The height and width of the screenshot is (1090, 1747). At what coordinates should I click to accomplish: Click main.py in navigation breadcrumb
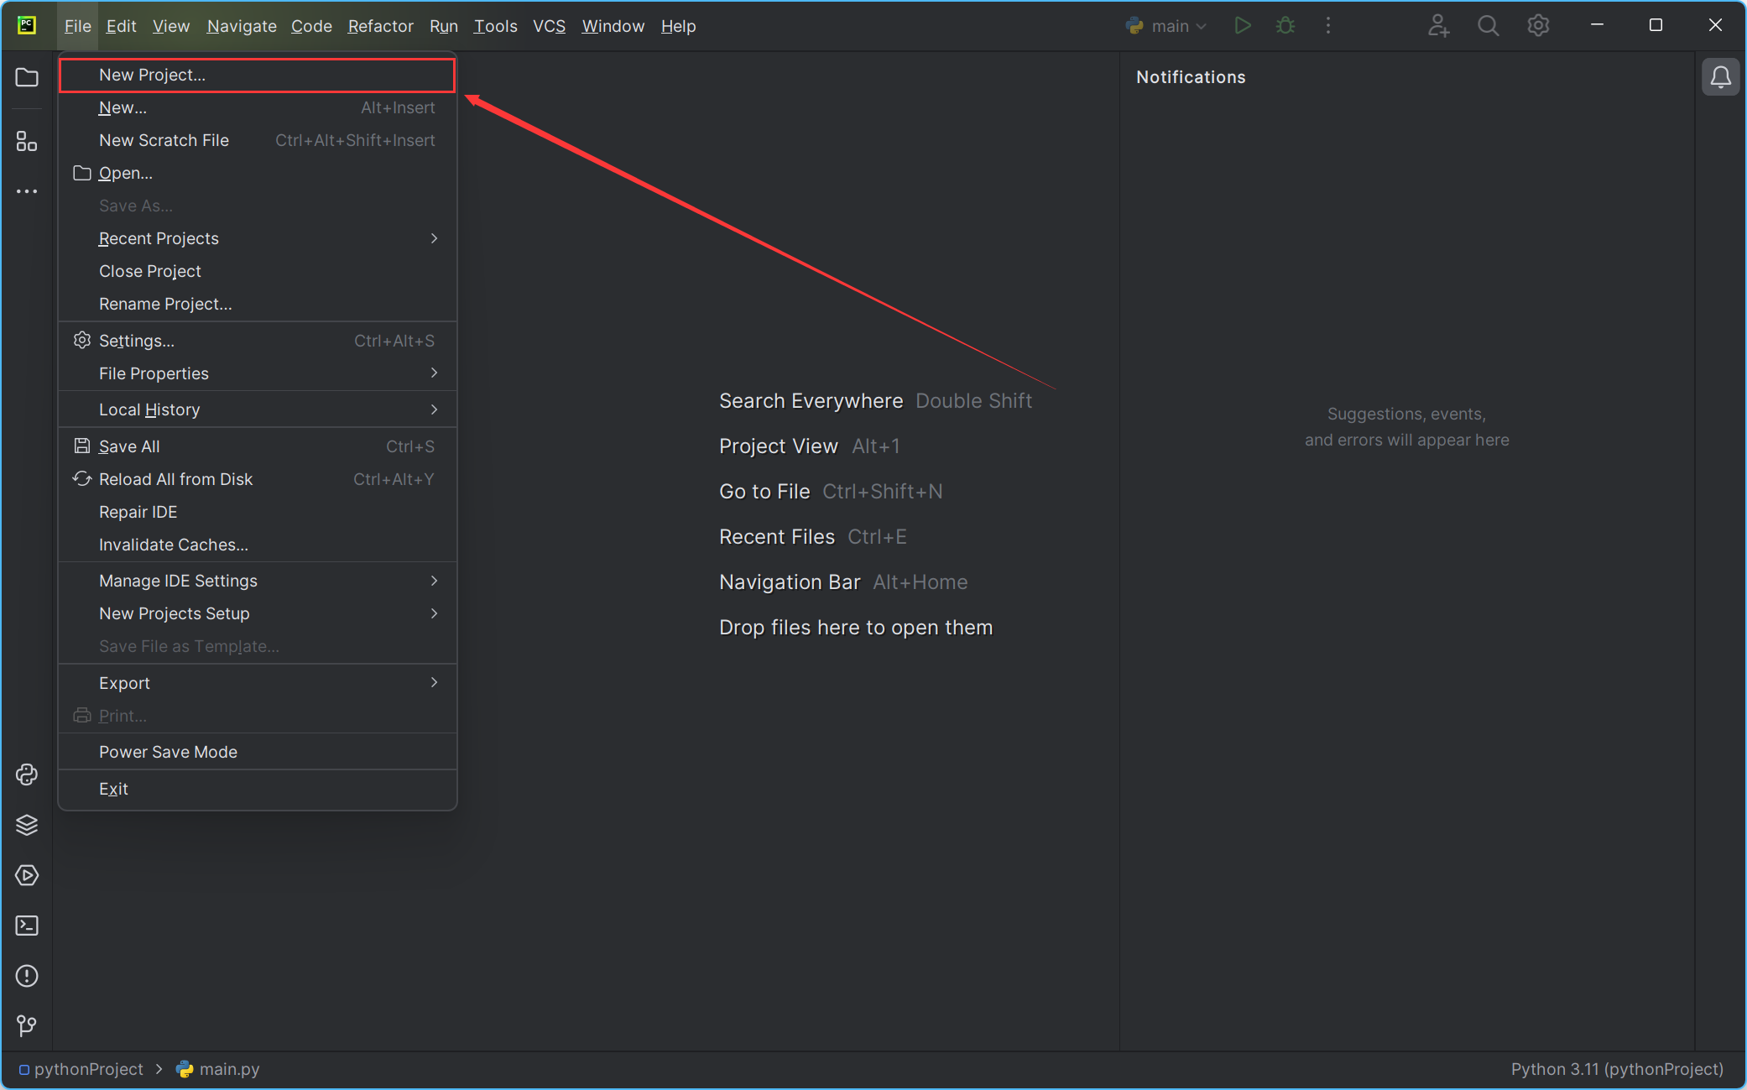[228, 1069]
